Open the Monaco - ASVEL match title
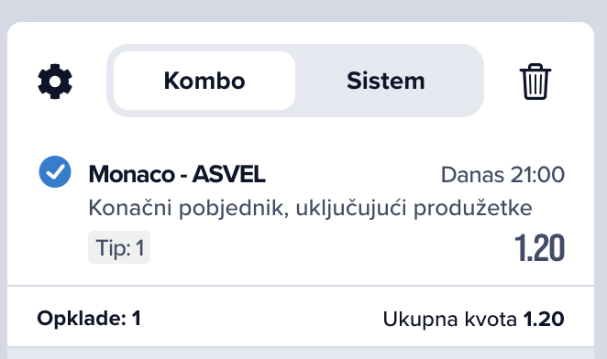This screenshot has width=607, height=359. point(177,174)
